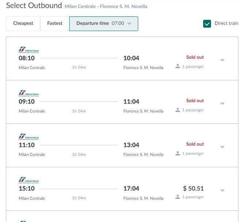Viewport: 245px width, 222px height.
Task: Expand details for the 11:10 train
Action: 222,147
